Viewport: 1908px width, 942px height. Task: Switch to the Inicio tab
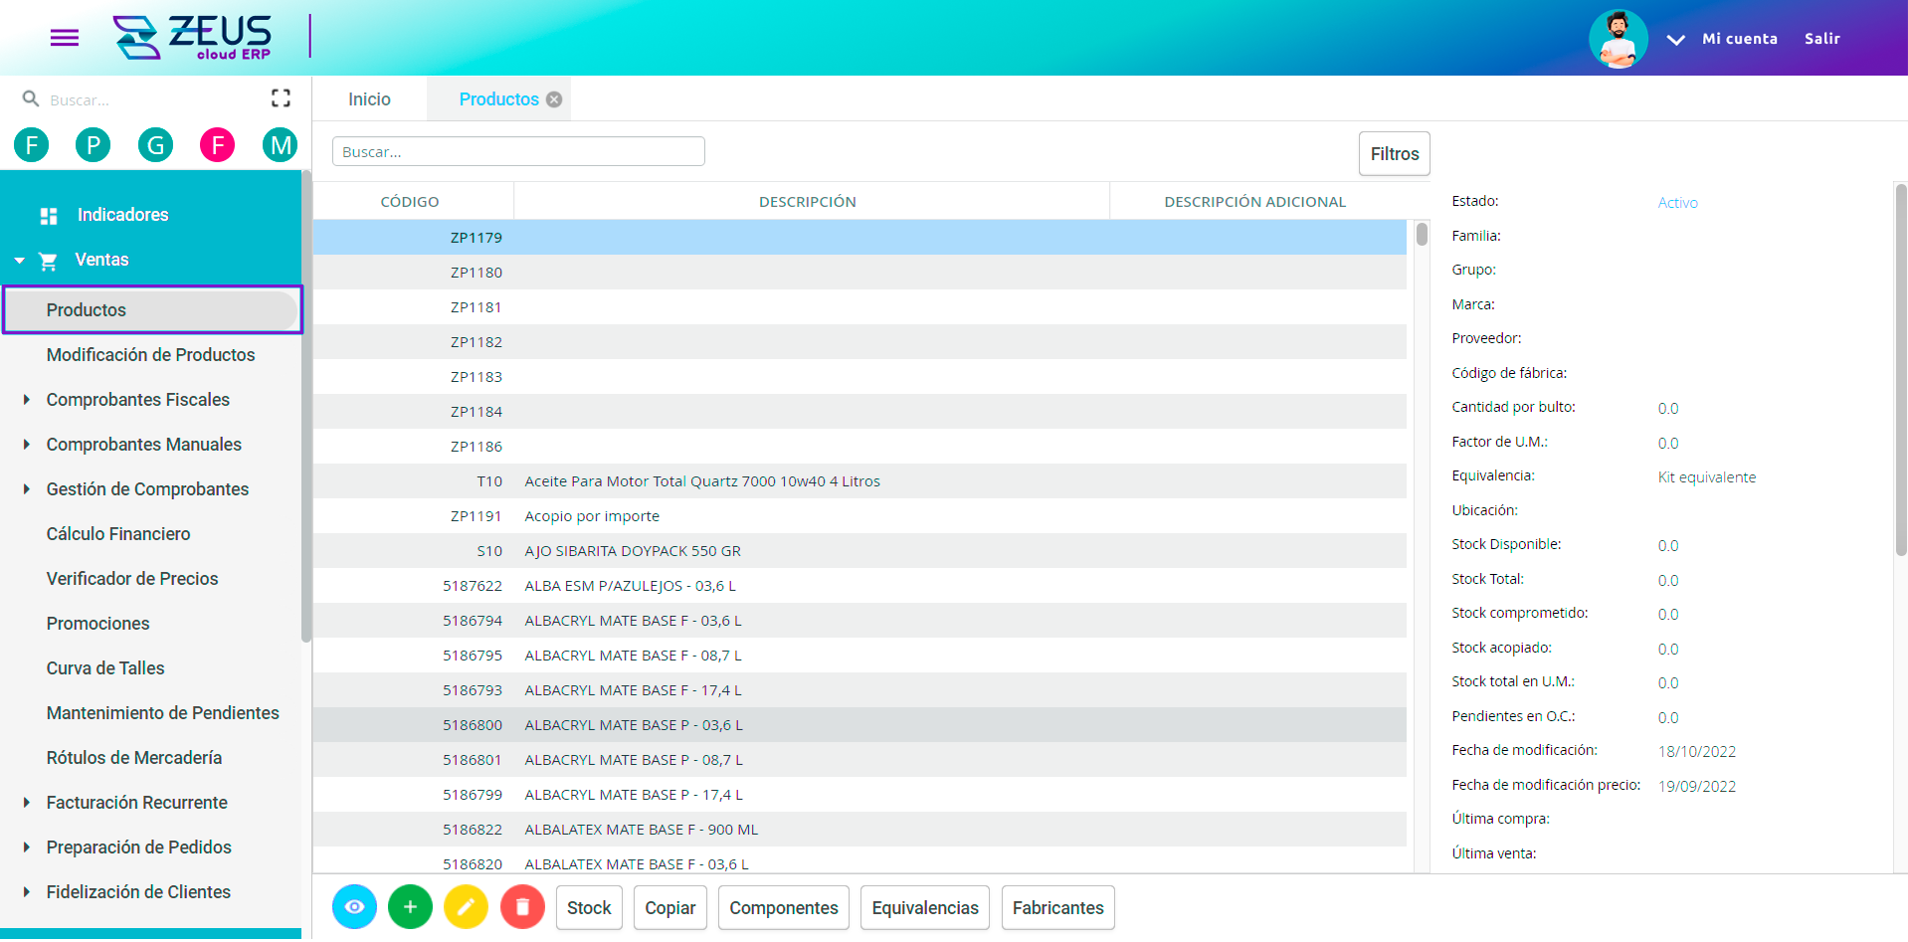pos(369,99)
